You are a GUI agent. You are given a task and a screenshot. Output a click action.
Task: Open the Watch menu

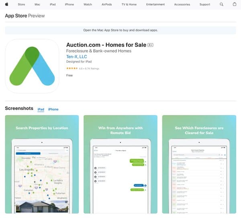click(88, 4)
